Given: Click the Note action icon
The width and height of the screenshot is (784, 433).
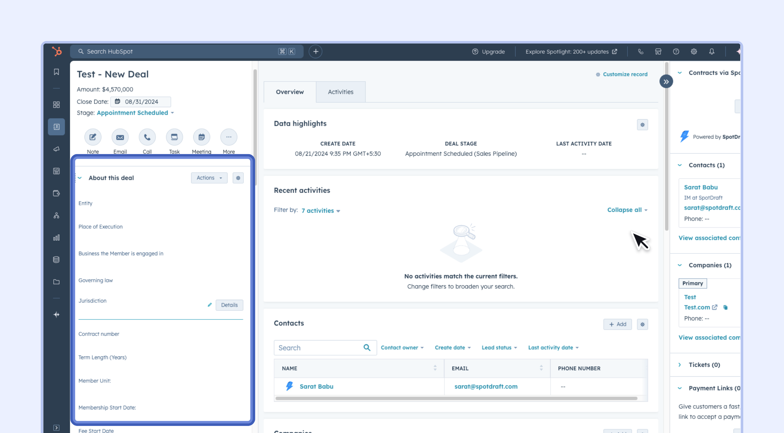Looking at the screenshot, I should [x=93, y=137].
